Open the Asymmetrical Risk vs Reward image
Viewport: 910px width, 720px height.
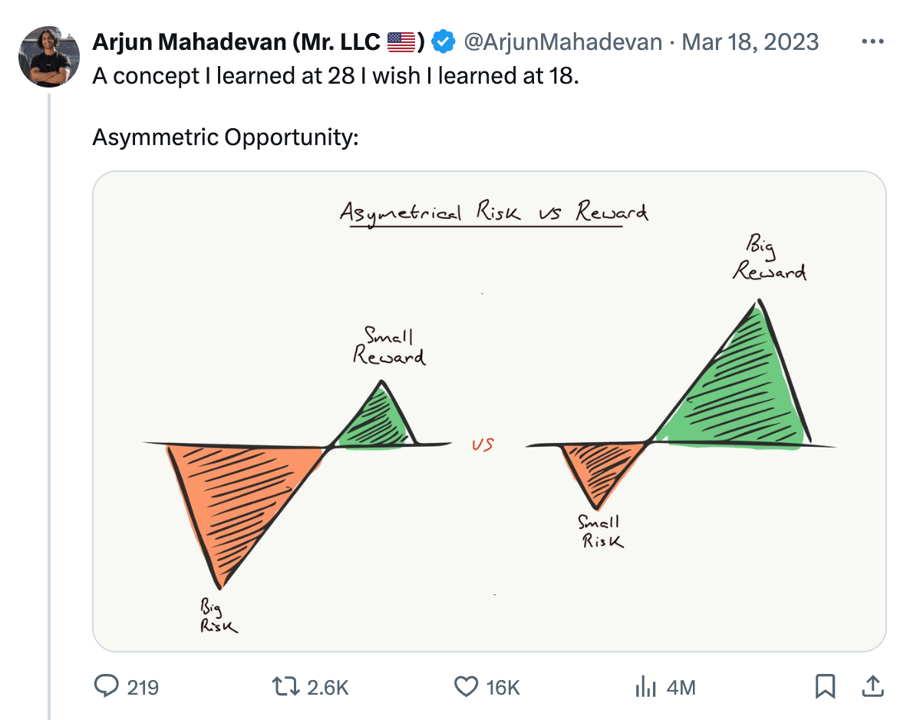pyautogui.click(x=490, y=411)
